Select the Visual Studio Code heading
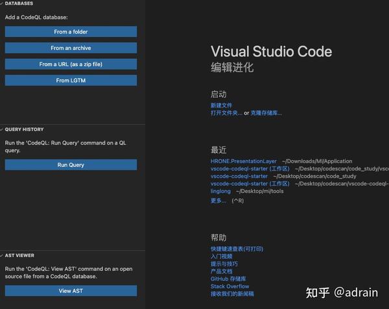The height and width of the screenshot is (309, 389). coord(271,52)
